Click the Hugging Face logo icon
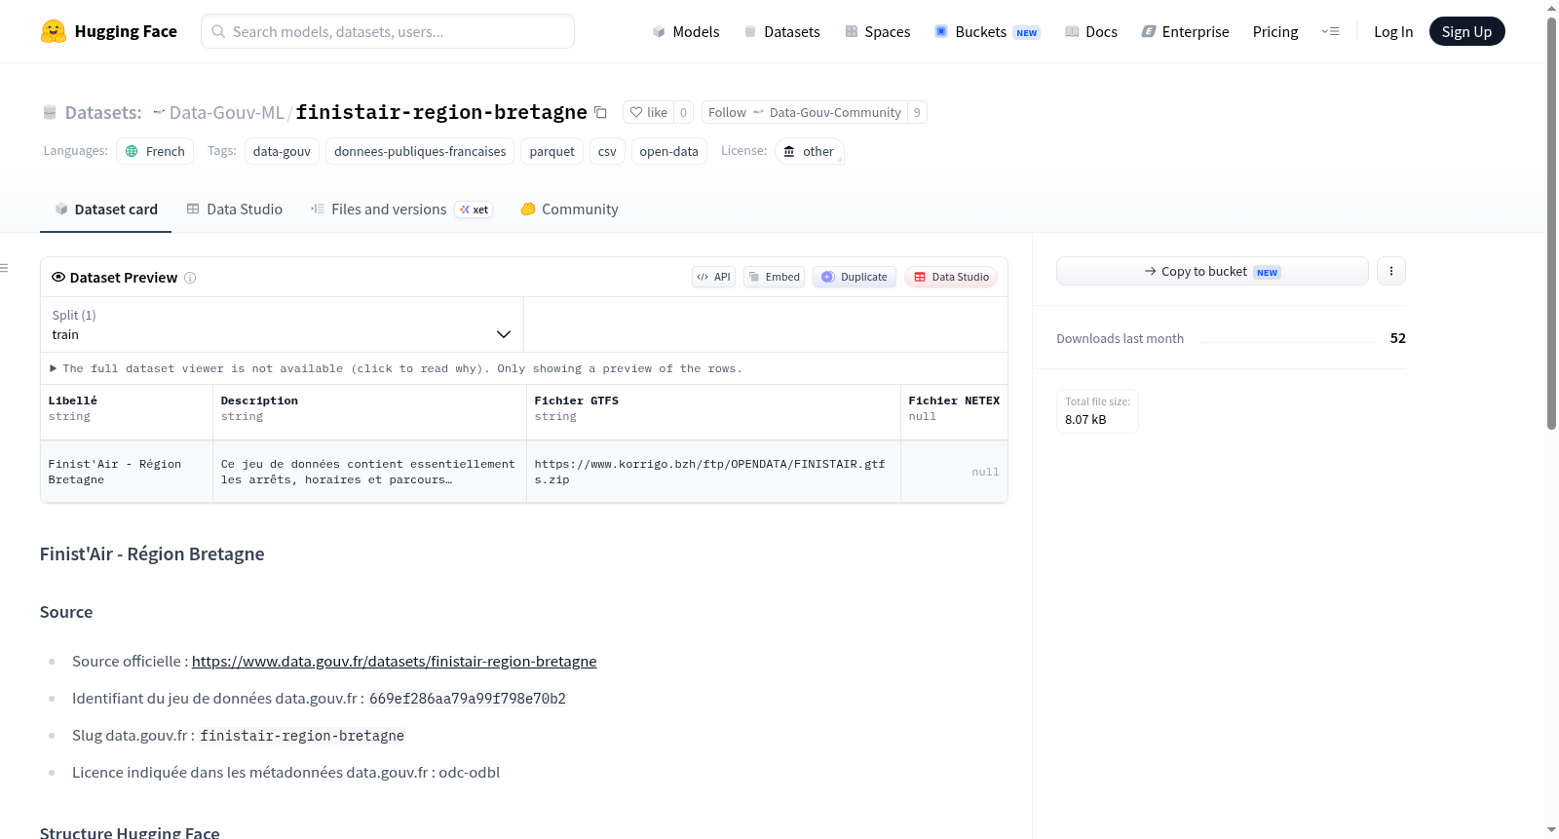The image size is (1559, 839). [x=53, y=31]
